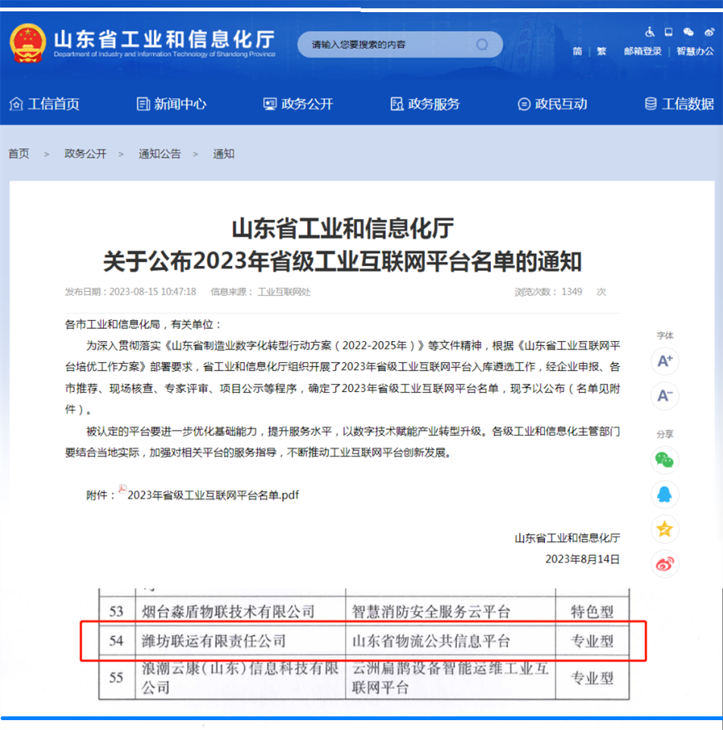
Task: Click the 通知公告 breadcrumb link
Action: click(x=159, y=154)
